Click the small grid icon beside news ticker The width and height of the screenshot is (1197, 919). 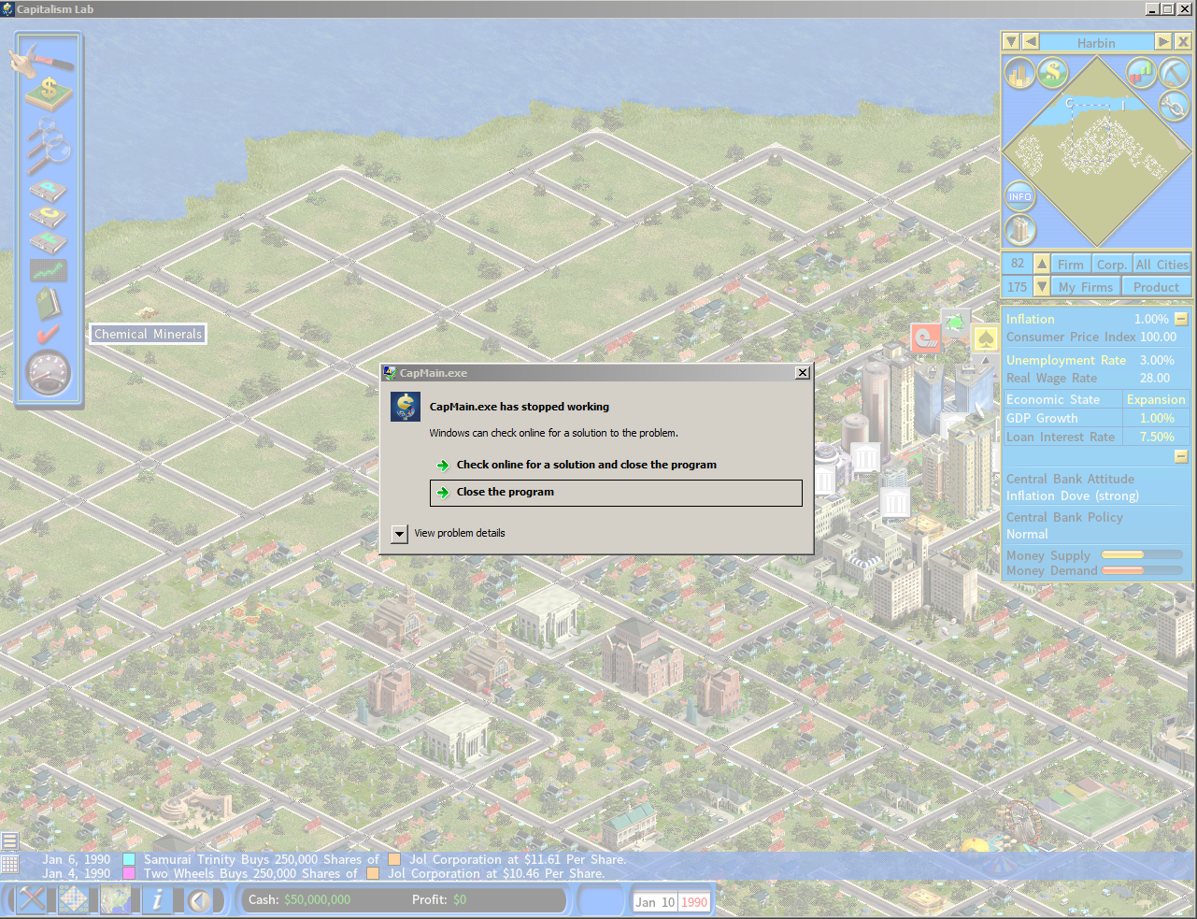9,864
